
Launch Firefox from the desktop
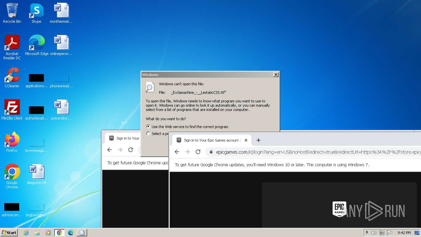[12, 142]
